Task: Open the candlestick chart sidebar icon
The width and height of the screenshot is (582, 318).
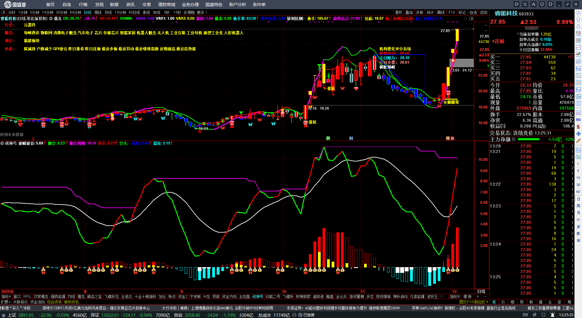Action: point(578,55)
